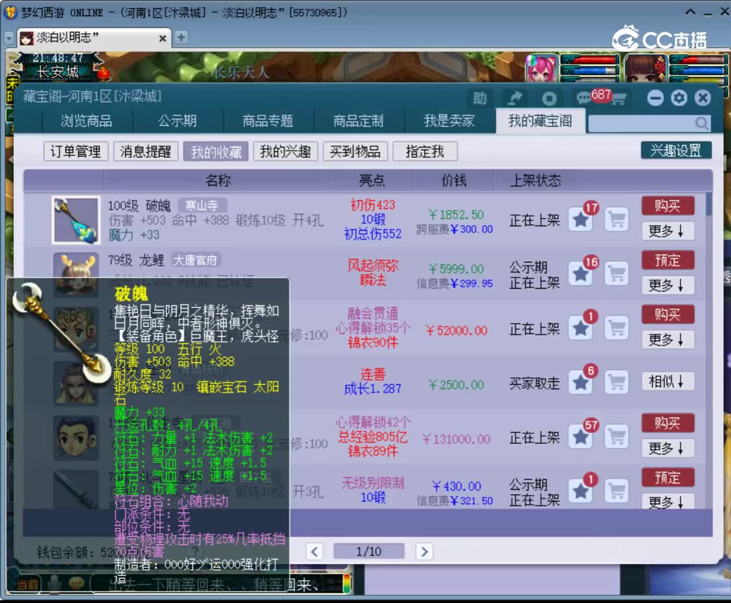Click 购买 for the ￥52000.00 character
This screenshot has height=603, width=731.
click(668, 314)
